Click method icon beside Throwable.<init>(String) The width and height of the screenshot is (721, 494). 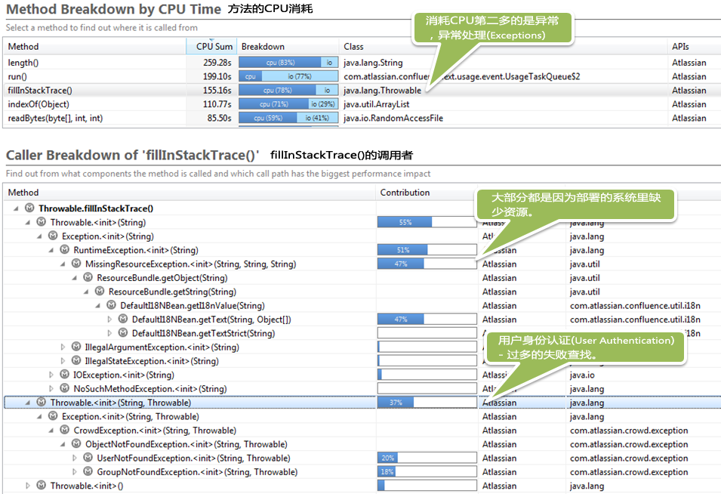(x=41, y=222)
